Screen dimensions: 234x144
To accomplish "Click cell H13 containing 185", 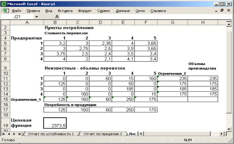I will (x=203, y=89).
